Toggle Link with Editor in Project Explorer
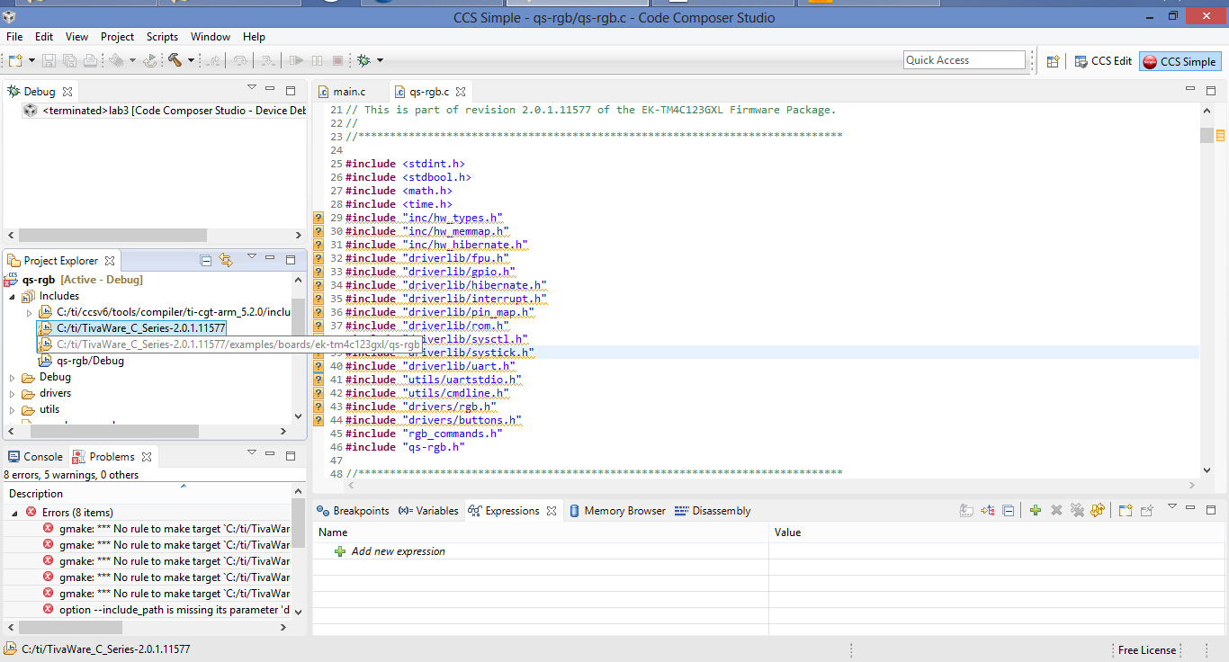This screenshot has height=662, width=1229. [228, 260]
